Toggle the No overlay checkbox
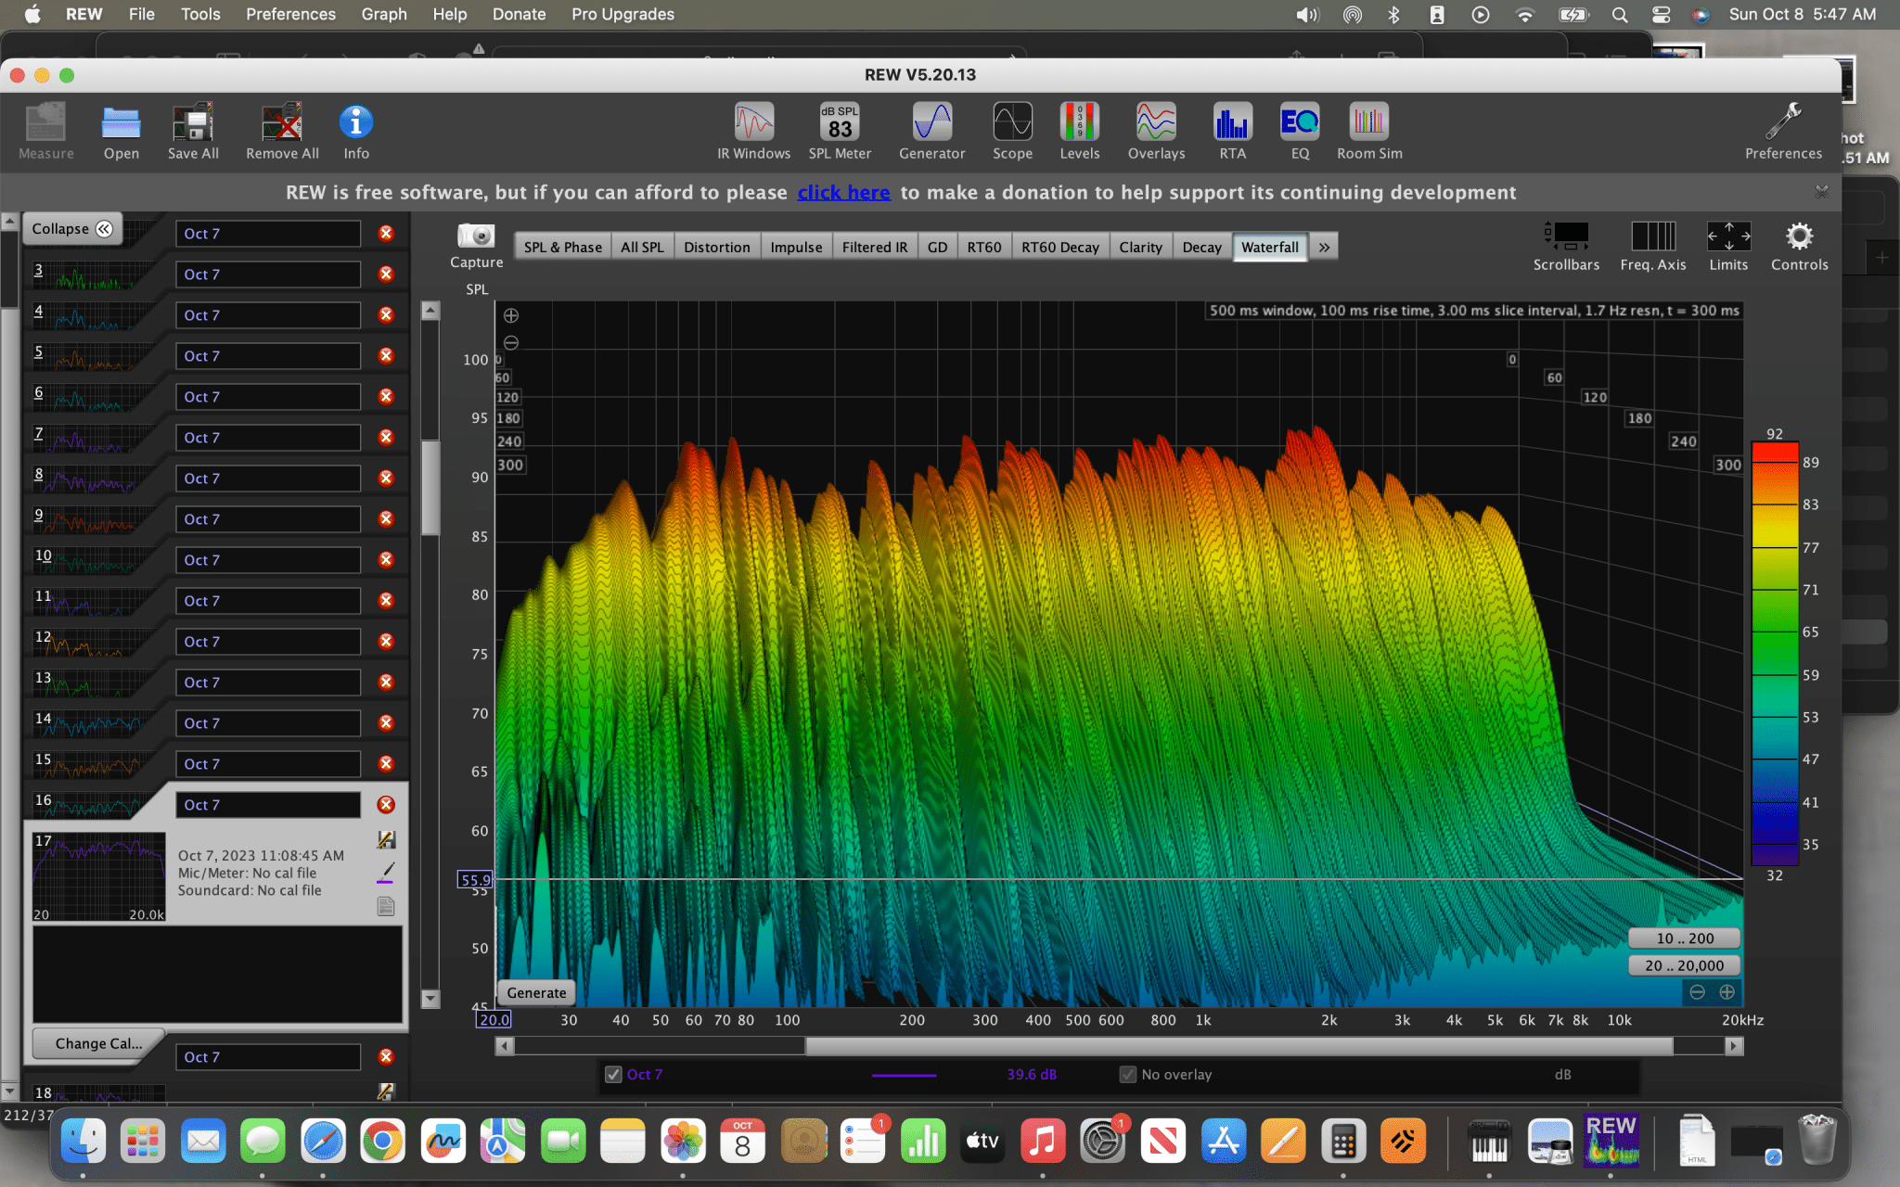The height and width of the screenshot is (1187, 1900). tap(1128, 1075)
